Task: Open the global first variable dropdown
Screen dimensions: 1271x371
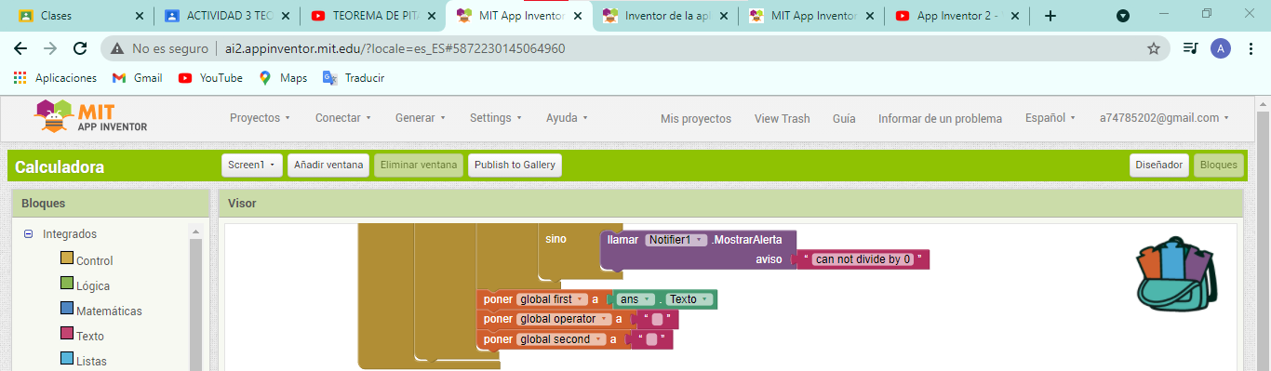Action: click(x=552, y=299)
